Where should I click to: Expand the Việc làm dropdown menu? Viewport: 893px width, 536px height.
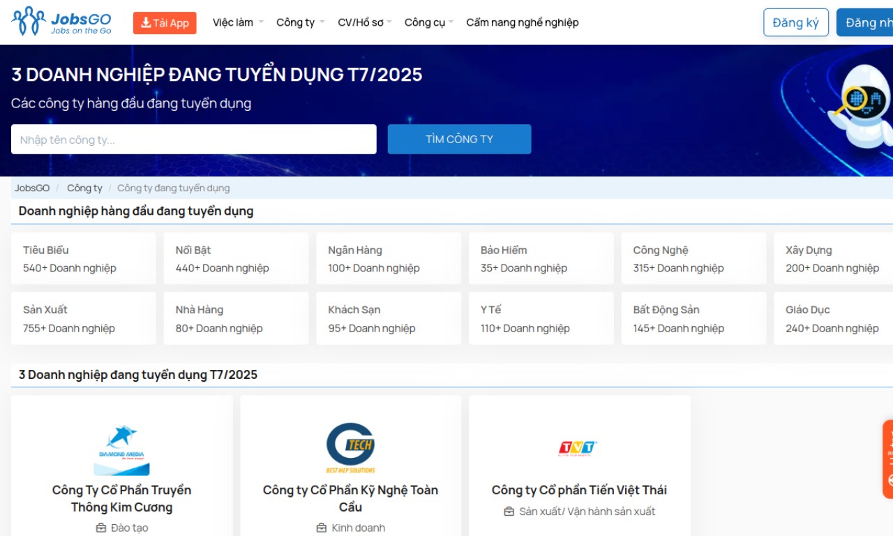point(238,22)
